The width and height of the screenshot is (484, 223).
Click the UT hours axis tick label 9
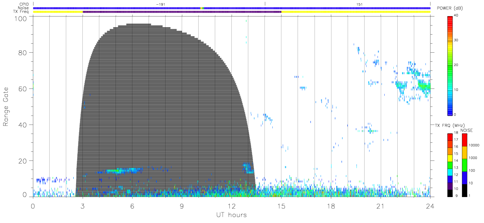(182, 206)
